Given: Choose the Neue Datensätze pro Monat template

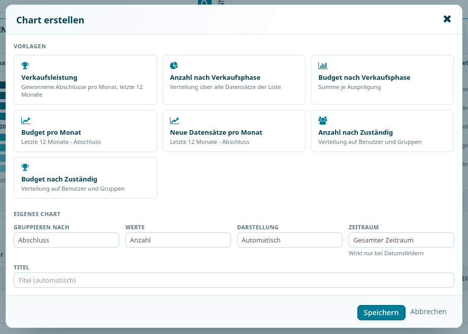Looking at the screenshot, I should point(233,131).
